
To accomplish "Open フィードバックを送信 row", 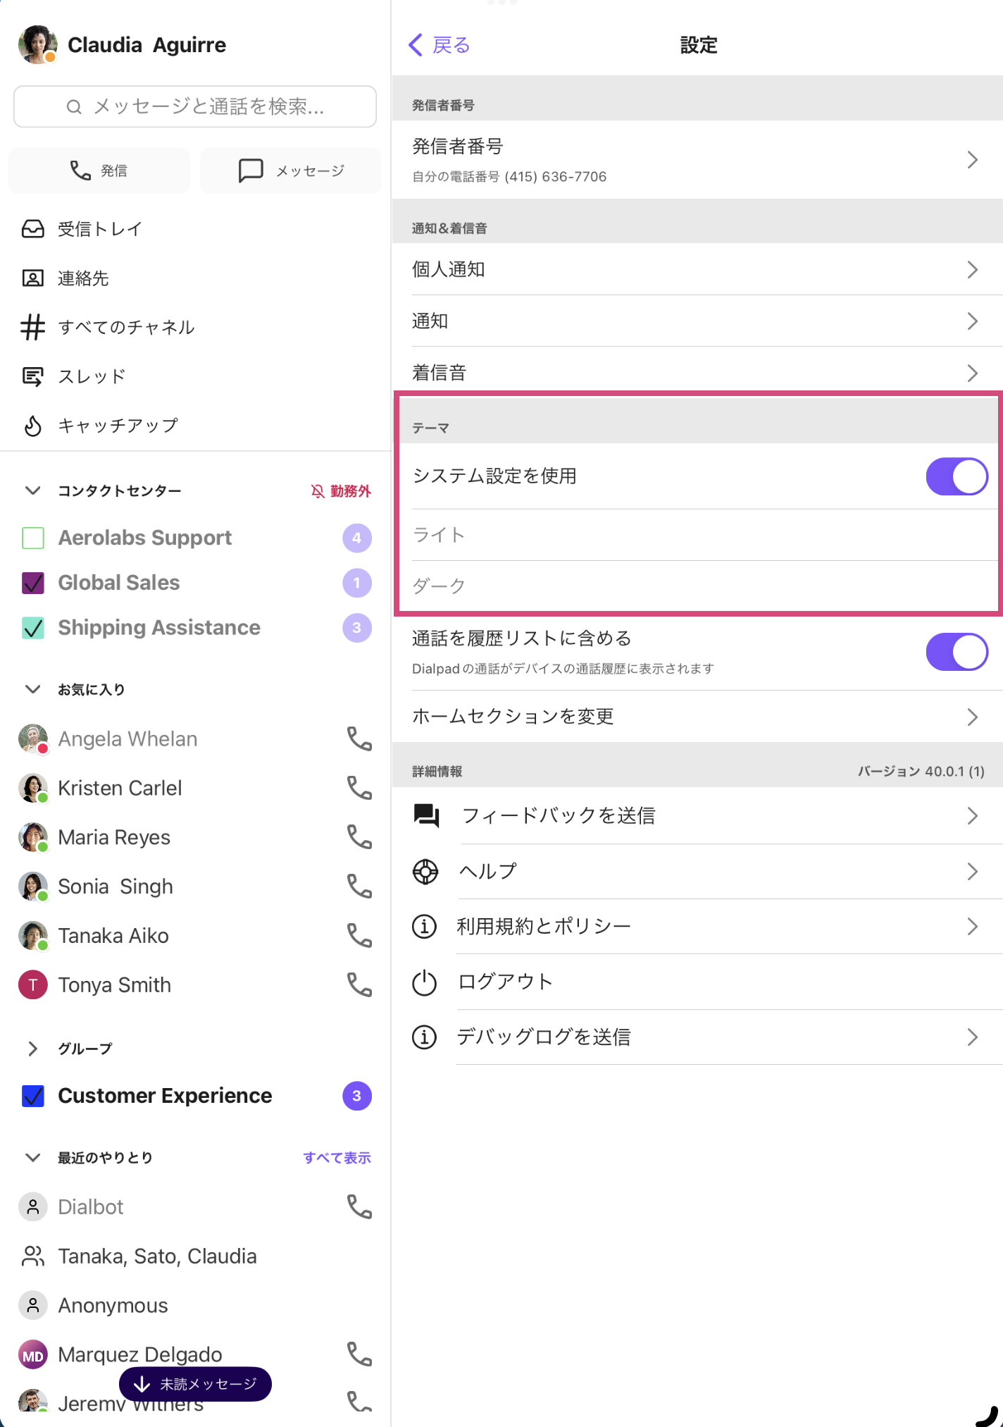I will (707, 815).
